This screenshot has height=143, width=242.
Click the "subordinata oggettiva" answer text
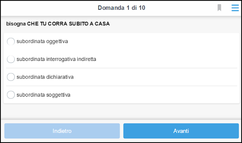click(42, 42)
